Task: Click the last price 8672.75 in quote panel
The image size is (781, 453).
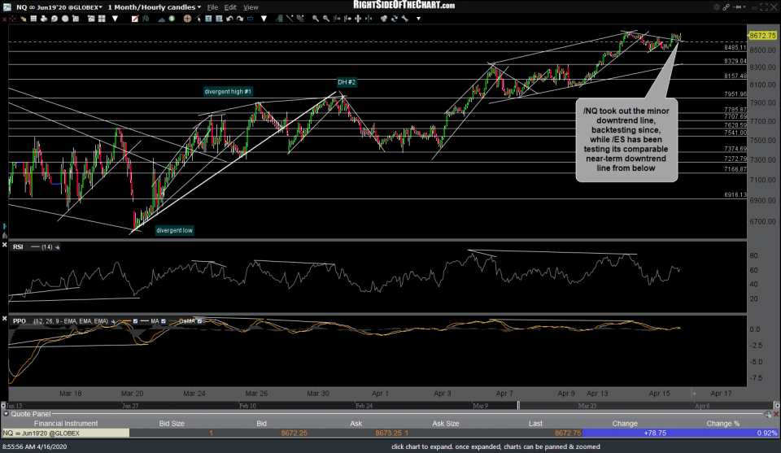Action: point(567,433)
